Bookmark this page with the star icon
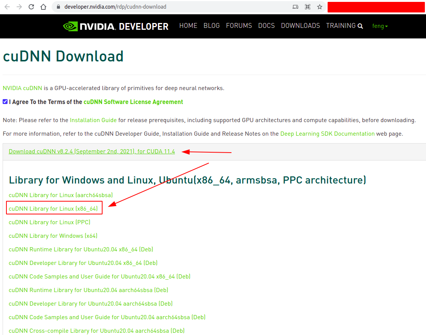This screenshot has height=335, width=426. pos(320,7)
